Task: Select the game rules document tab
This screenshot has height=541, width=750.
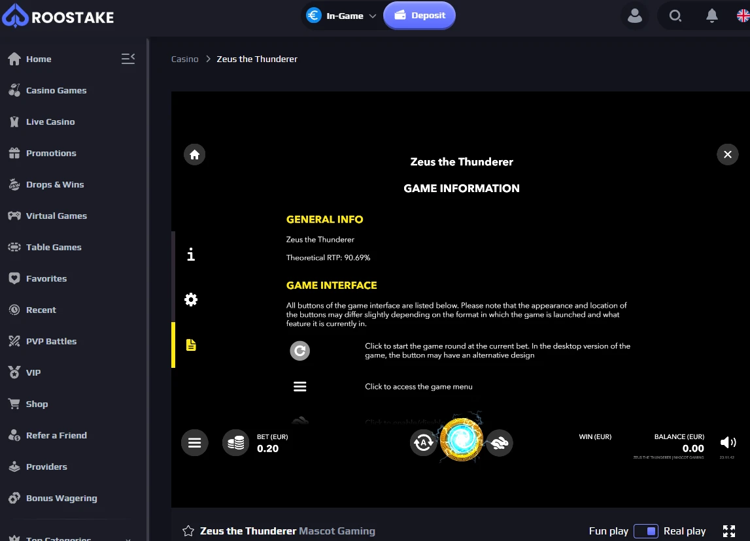Action: (x=191, y=345)
